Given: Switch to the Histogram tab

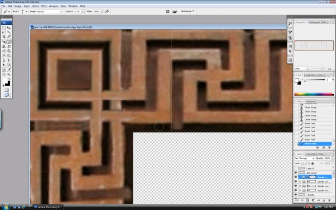Looking at the screenshot, I should click(315, 22).
